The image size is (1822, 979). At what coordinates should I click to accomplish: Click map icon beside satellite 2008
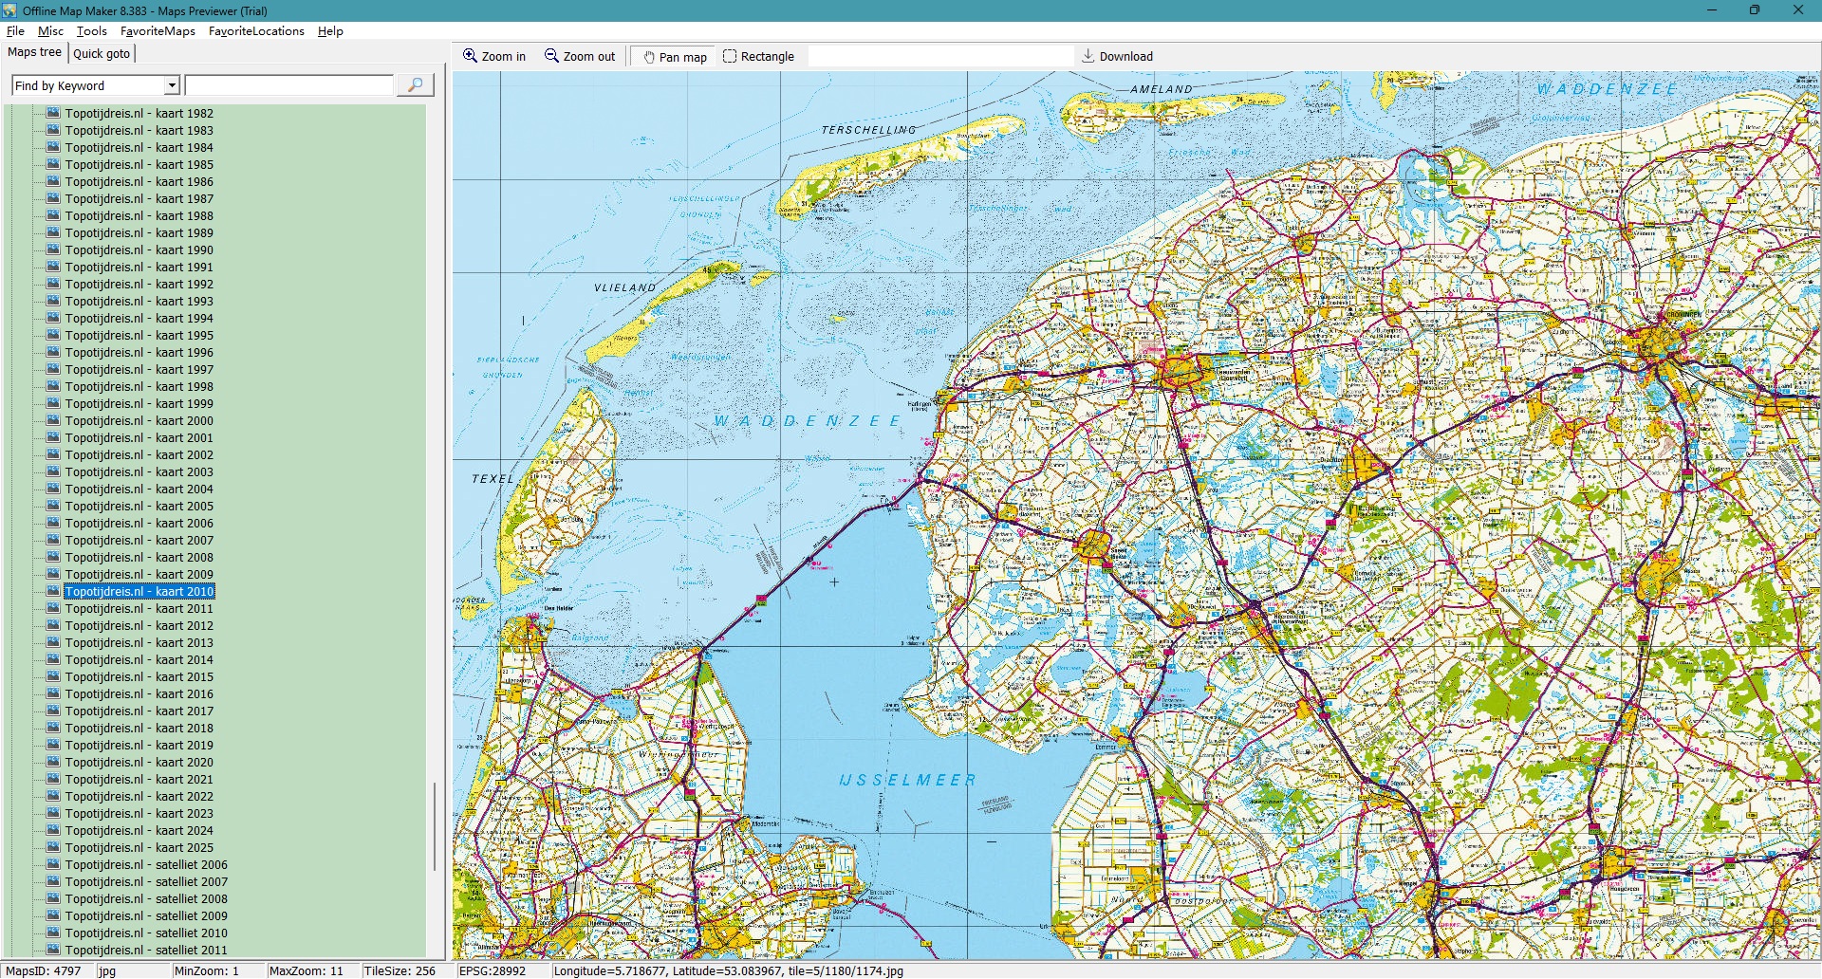[53, 898]
